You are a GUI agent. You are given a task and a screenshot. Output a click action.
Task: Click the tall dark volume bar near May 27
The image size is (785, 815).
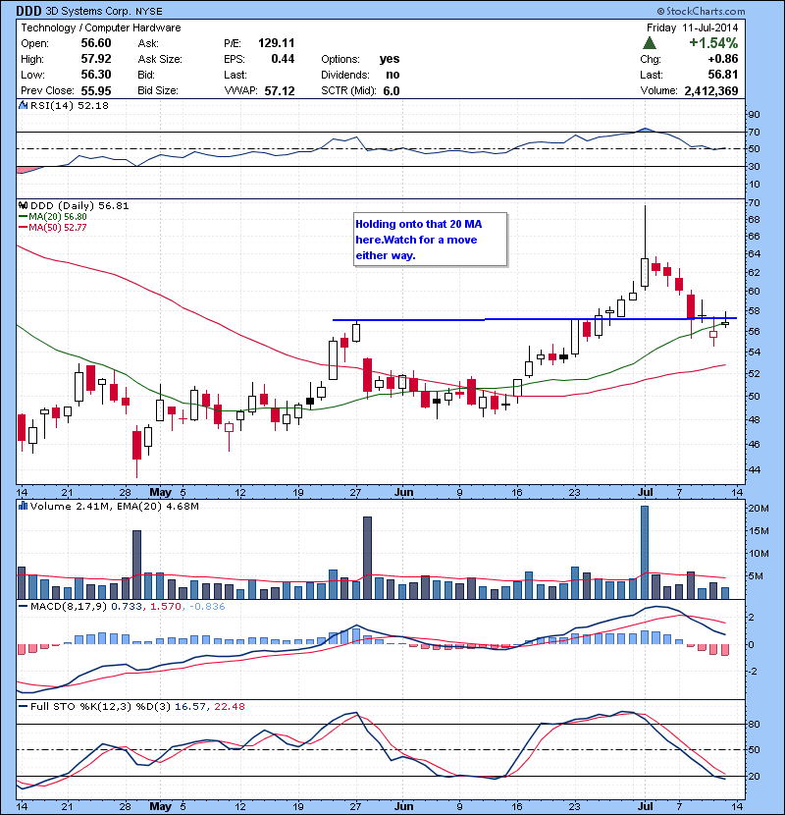[367, 558]
